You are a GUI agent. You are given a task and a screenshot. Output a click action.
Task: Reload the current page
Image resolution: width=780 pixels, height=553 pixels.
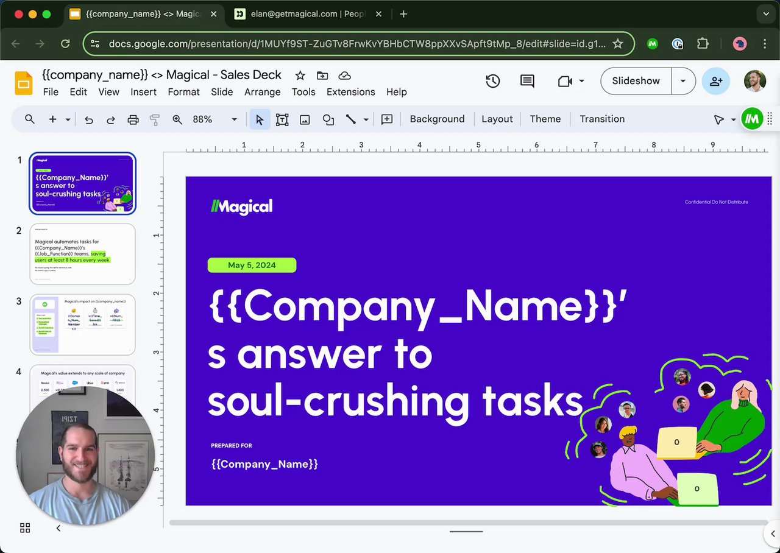coord(65,44)
